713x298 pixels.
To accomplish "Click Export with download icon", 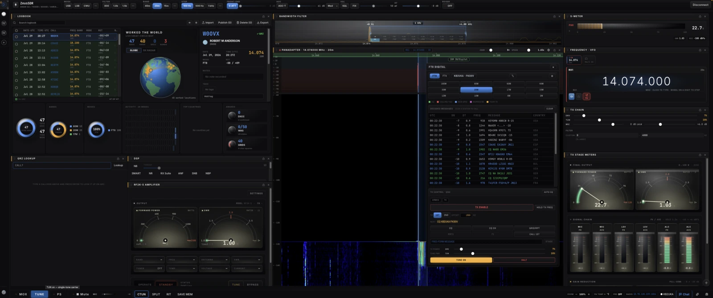I will pyautogui.click(x=263, y=22).
